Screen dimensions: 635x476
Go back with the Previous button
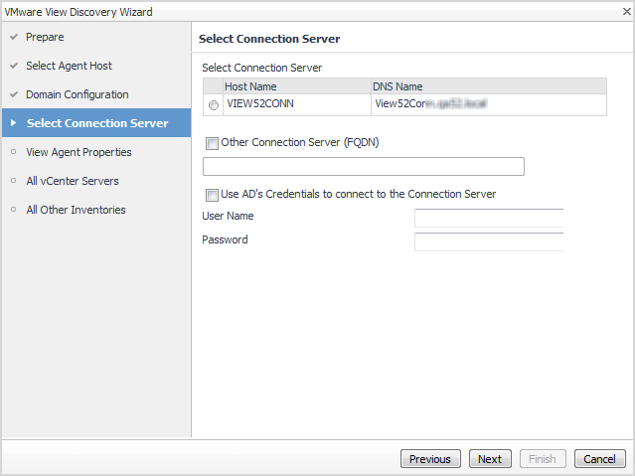430,459
